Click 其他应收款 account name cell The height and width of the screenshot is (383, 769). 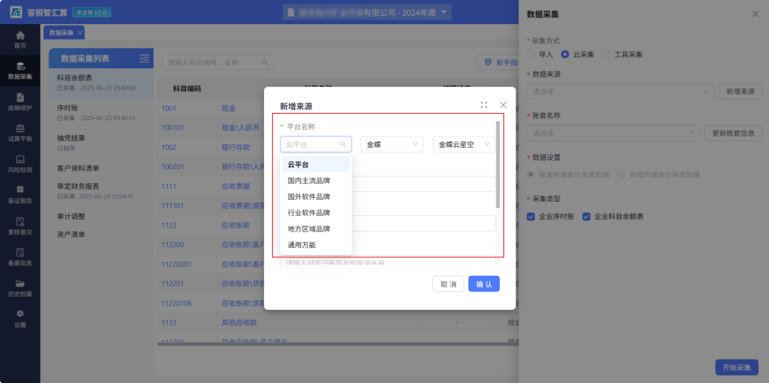[x=239, y=323]
